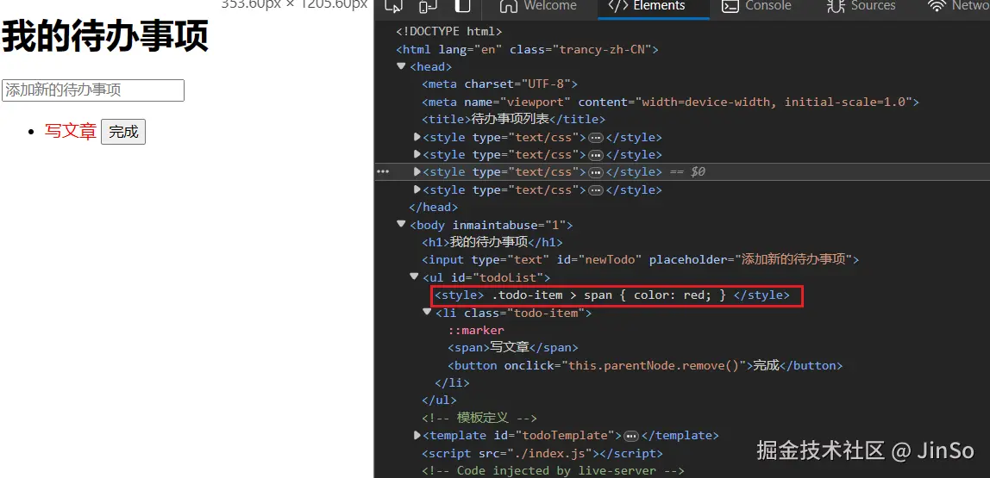Select the 模板定义 comment row
This screenshot has height=478, width=990.
click(479, 418)
